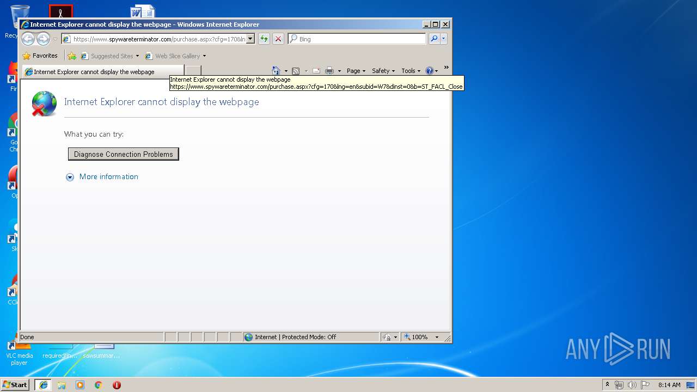Select the Adobe Reader desktop icon
697x392 pixels.
tap(60, 11)
